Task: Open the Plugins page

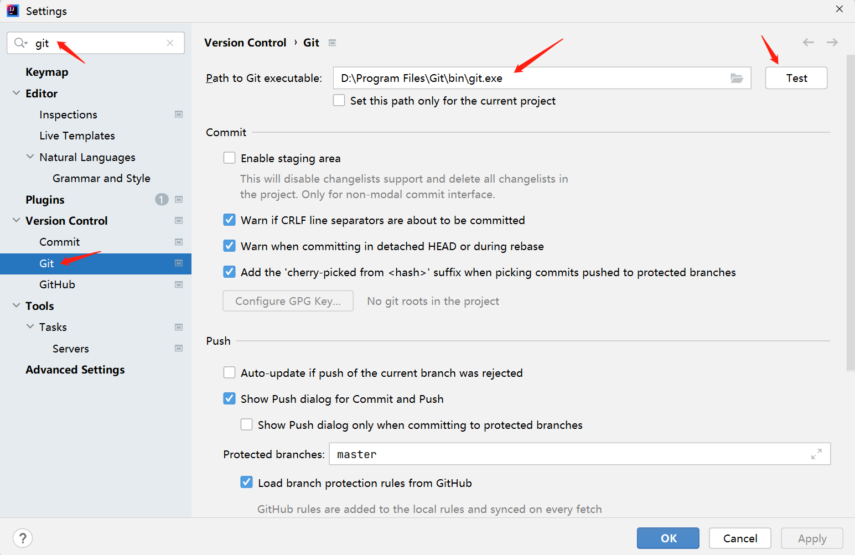Action: point(45,200)
